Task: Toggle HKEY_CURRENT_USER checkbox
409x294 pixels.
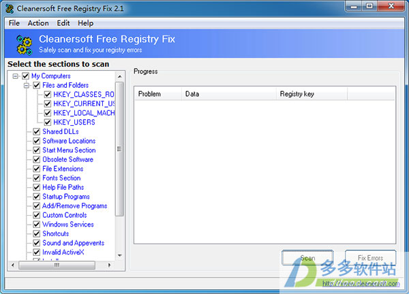Action: 48,103
